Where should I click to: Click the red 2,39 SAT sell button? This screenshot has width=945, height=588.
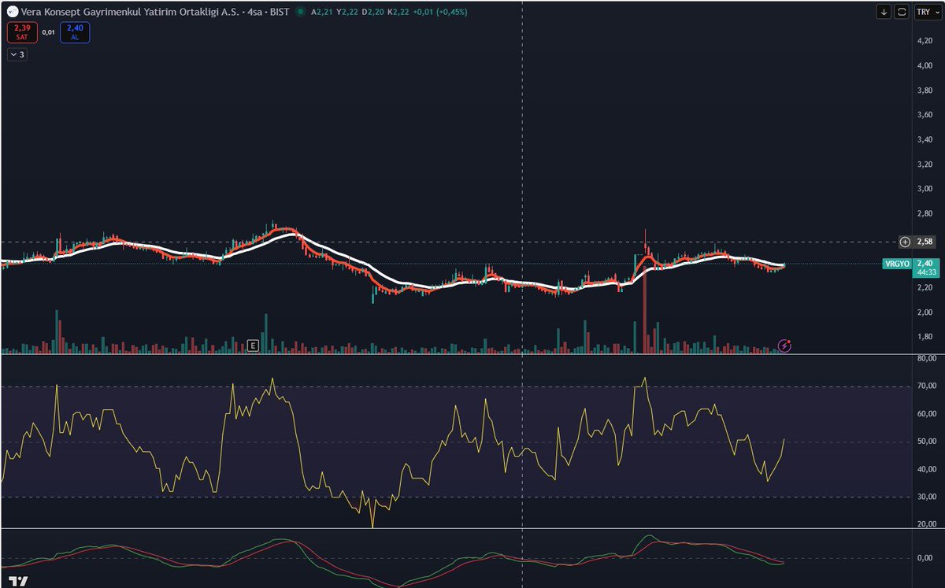(21, 32)
